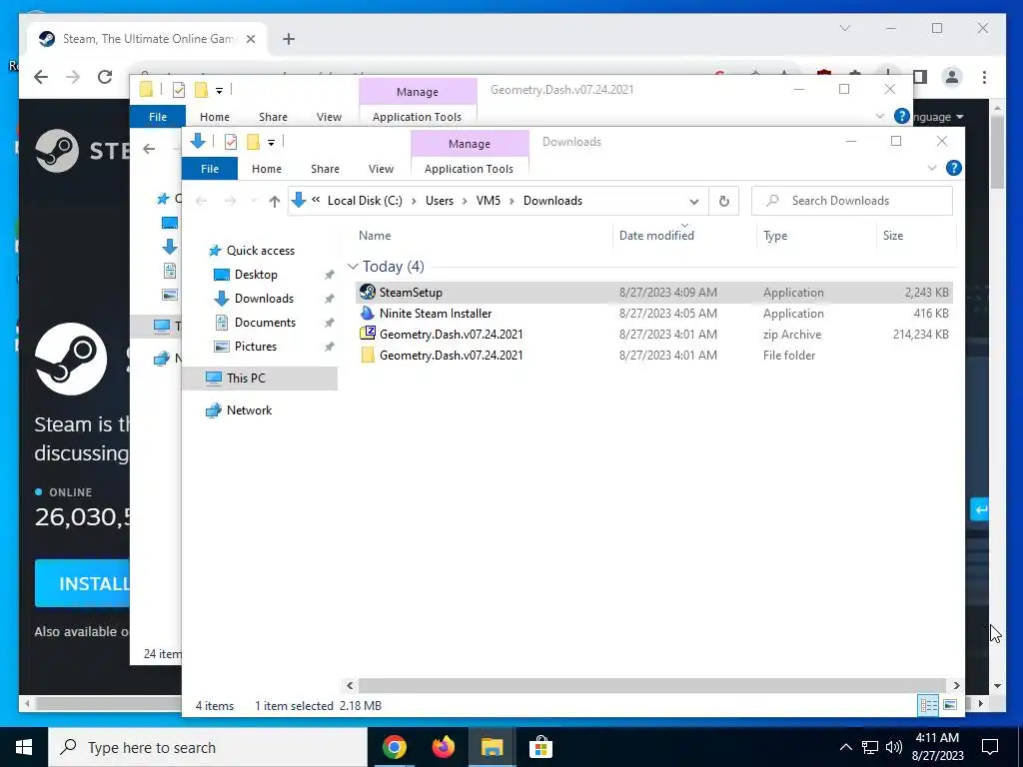Click the SteamSetup application icon

click(x=368, y=293)
